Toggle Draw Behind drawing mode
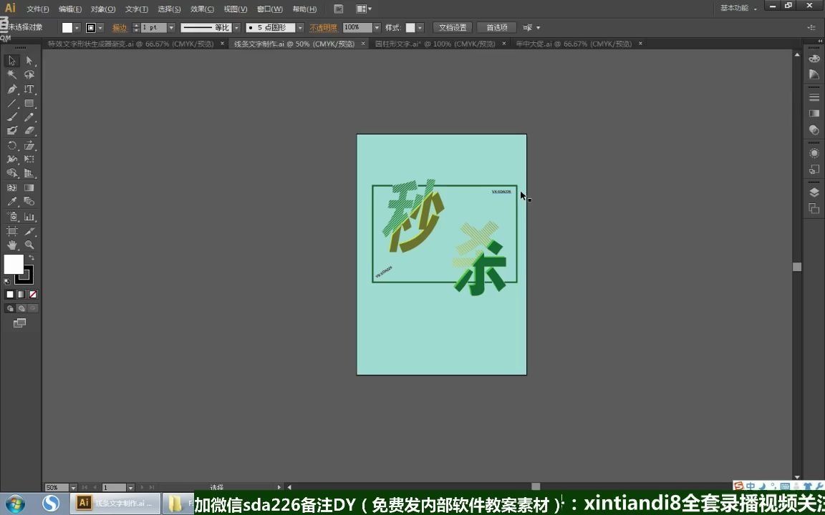Image resolution: width=825 pixels, height=515 pixels. click(x=21, y=308)
